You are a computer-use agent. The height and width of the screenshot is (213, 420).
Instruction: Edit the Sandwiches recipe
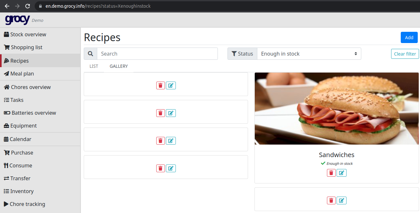pyautogui.click(x=341, y=173)
